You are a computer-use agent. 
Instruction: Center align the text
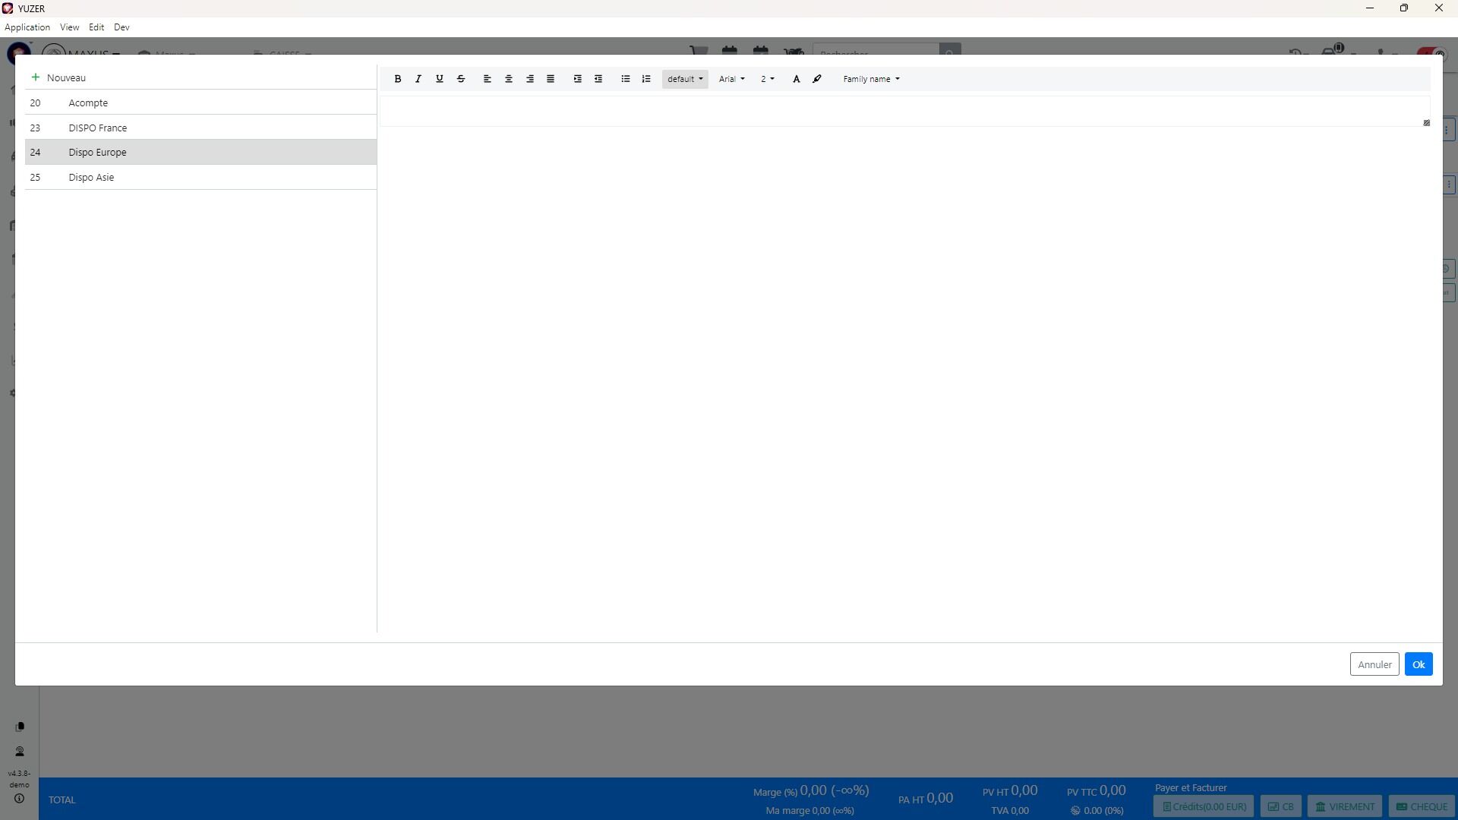(x=509, y=79)
